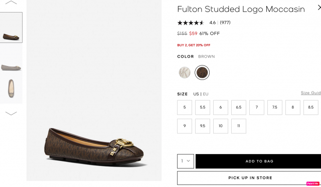Choose the brown color swatch

pos(202,72)
